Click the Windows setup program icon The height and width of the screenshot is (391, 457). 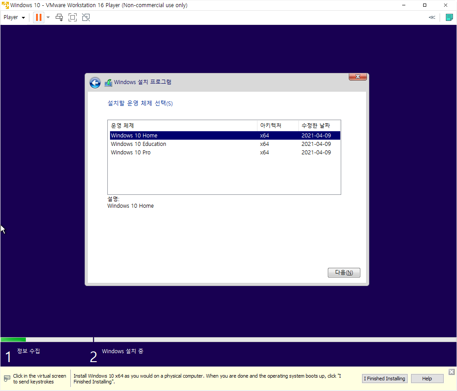(x=108, y=83)
